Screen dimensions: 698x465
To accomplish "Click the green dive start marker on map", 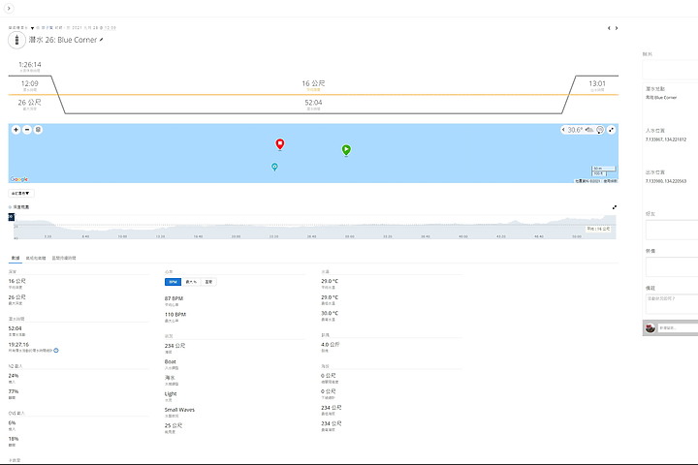I will point(346,150).
